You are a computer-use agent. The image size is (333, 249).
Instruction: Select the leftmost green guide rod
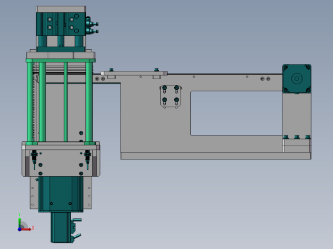[29, 102]
